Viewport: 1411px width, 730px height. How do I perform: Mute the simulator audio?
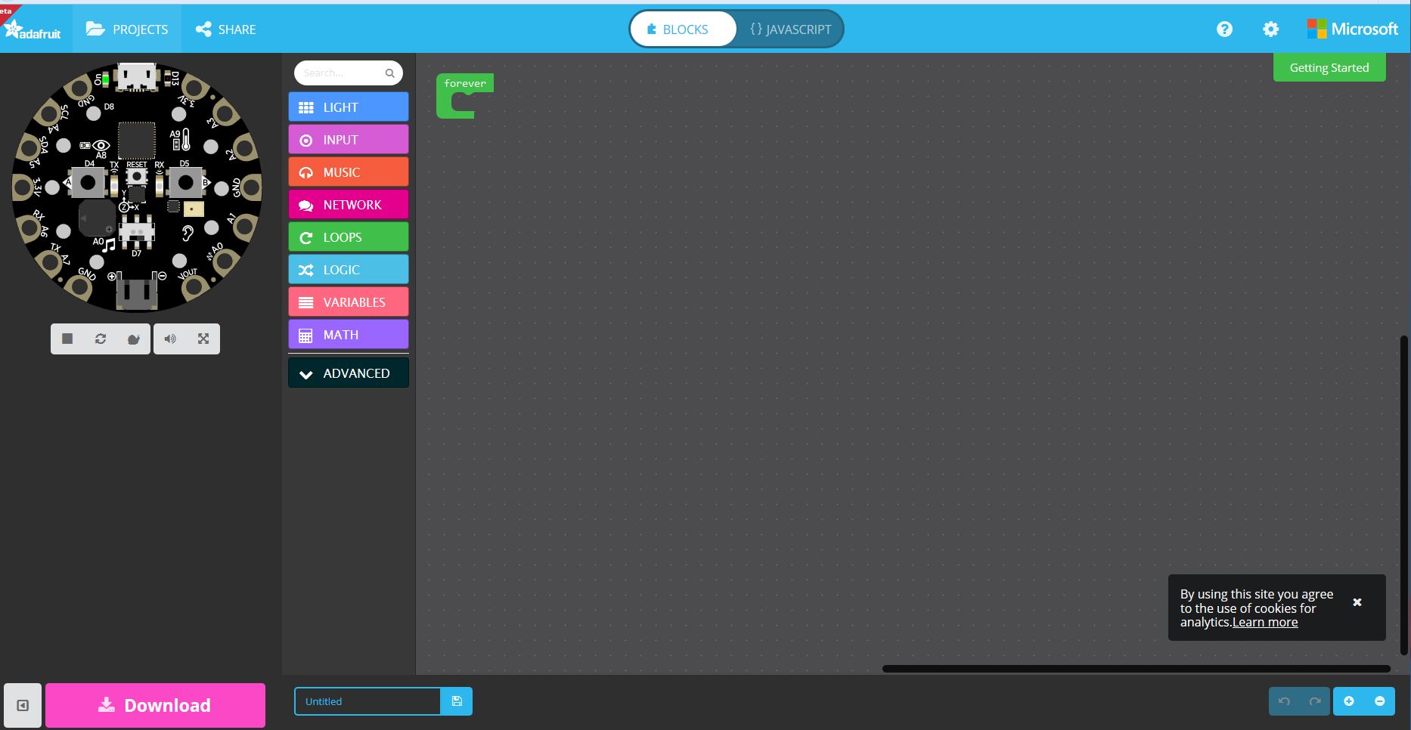tap(169, 339)
